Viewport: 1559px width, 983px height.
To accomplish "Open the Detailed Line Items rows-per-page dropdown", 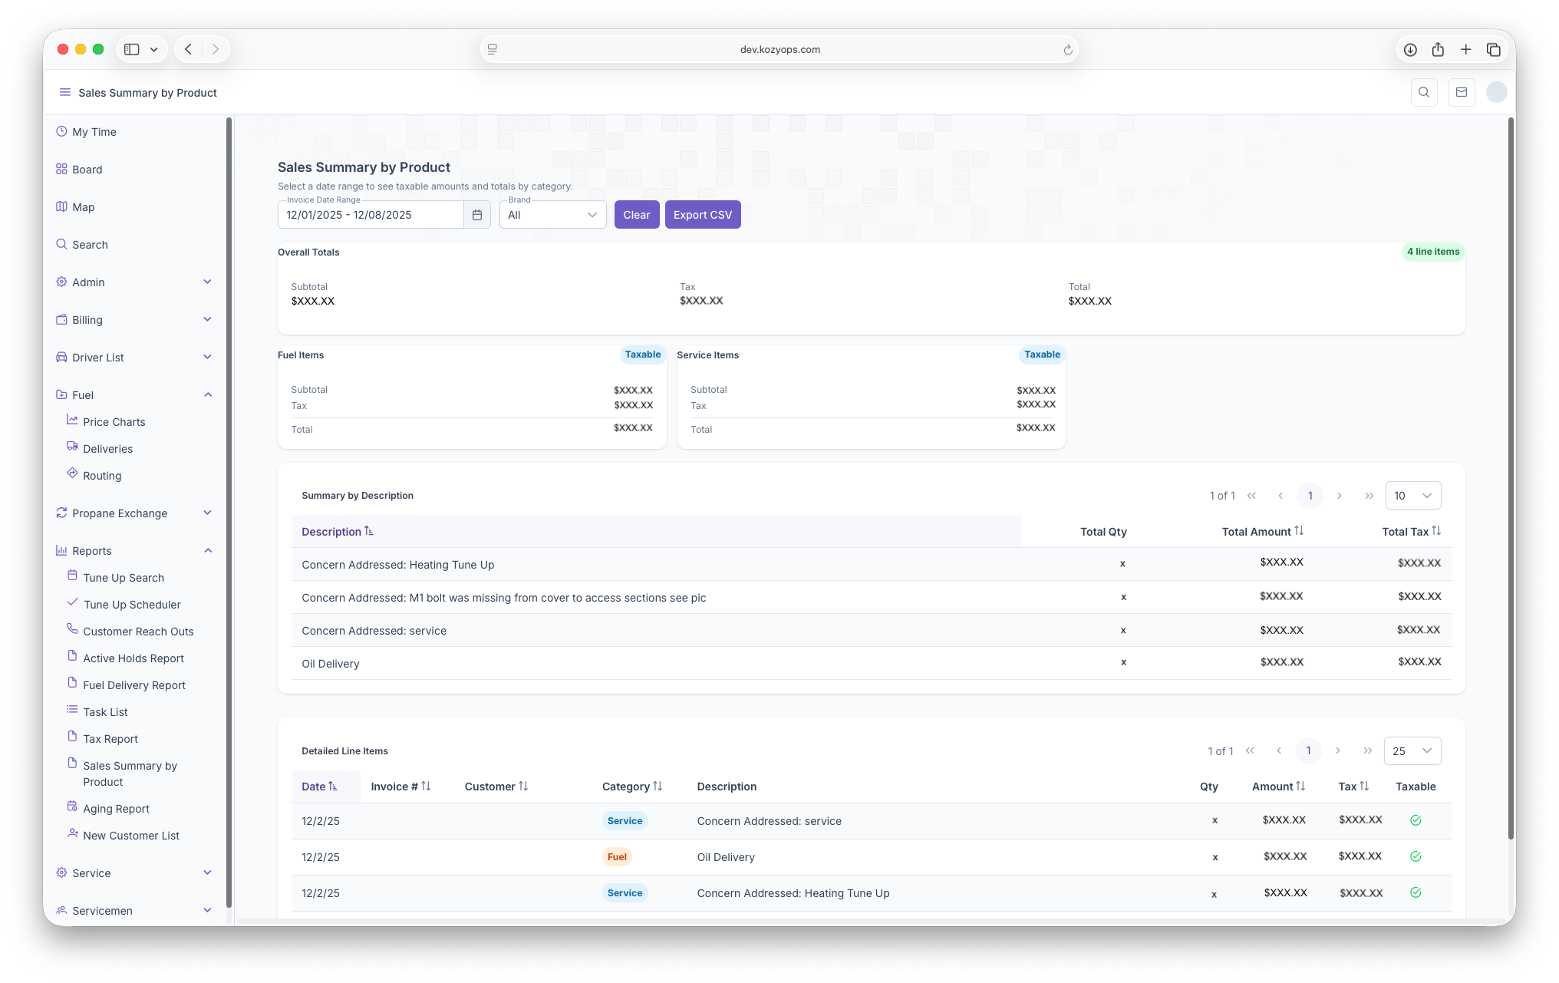I will pyautogui.click(x=1412, y=751).
